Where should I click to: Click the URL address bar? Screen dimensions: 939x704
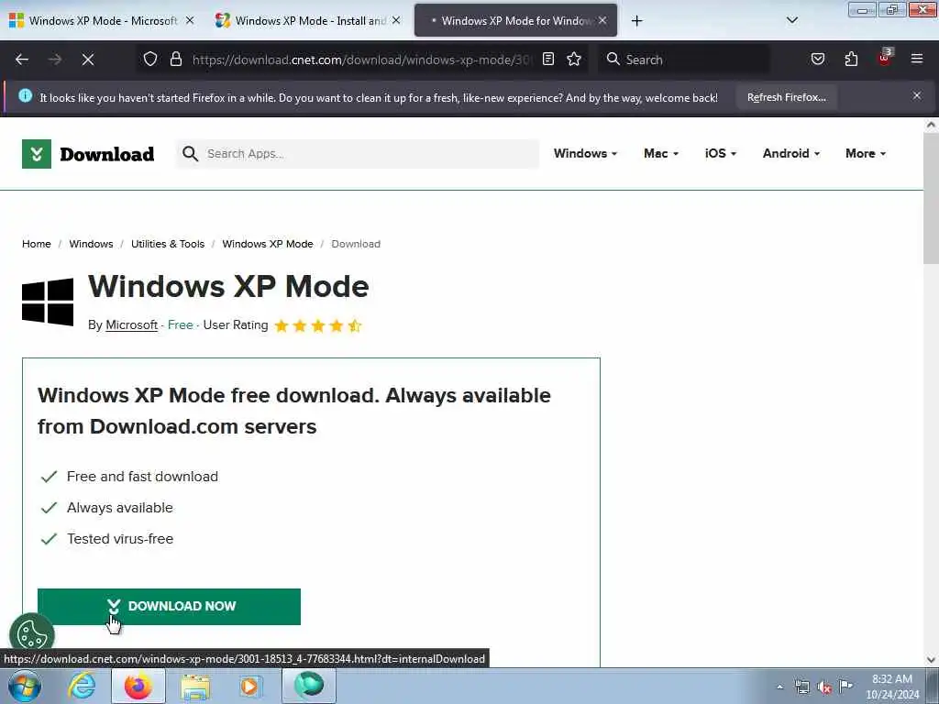[361, 60]
